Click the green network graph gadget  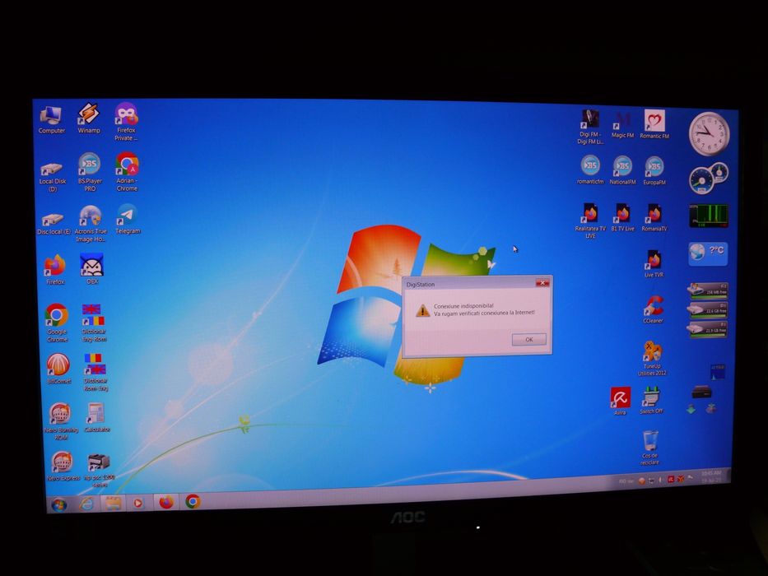click(x=708, y=216)
